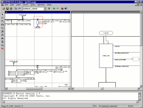Click the Redo curved arrow icon
This screenshot has height=108, width=143.
(x=19, y=9)
